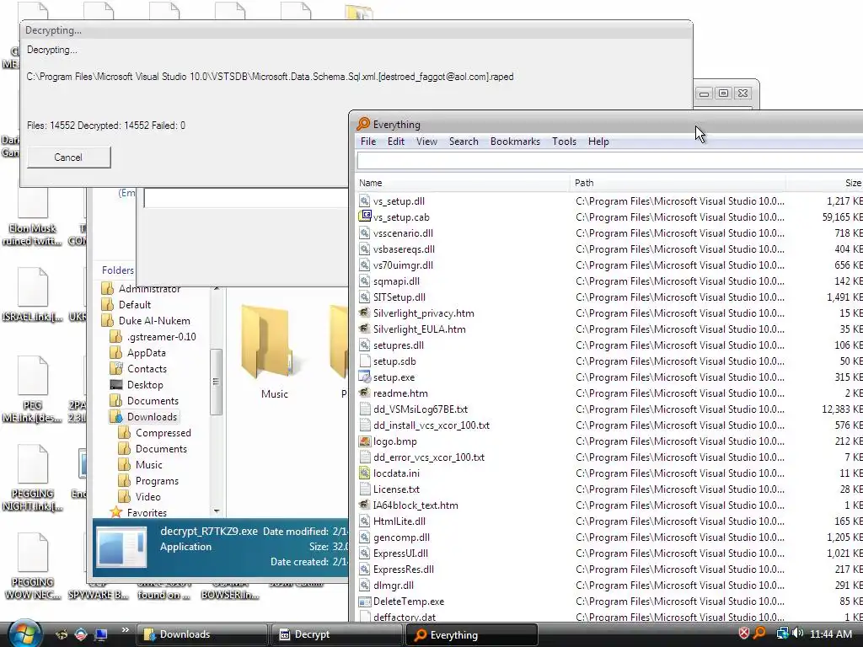Image resolution: width=863 pixels, height=647 pixels.
Task: Sort results by the Name column header
Action: [x=462, y=183]
